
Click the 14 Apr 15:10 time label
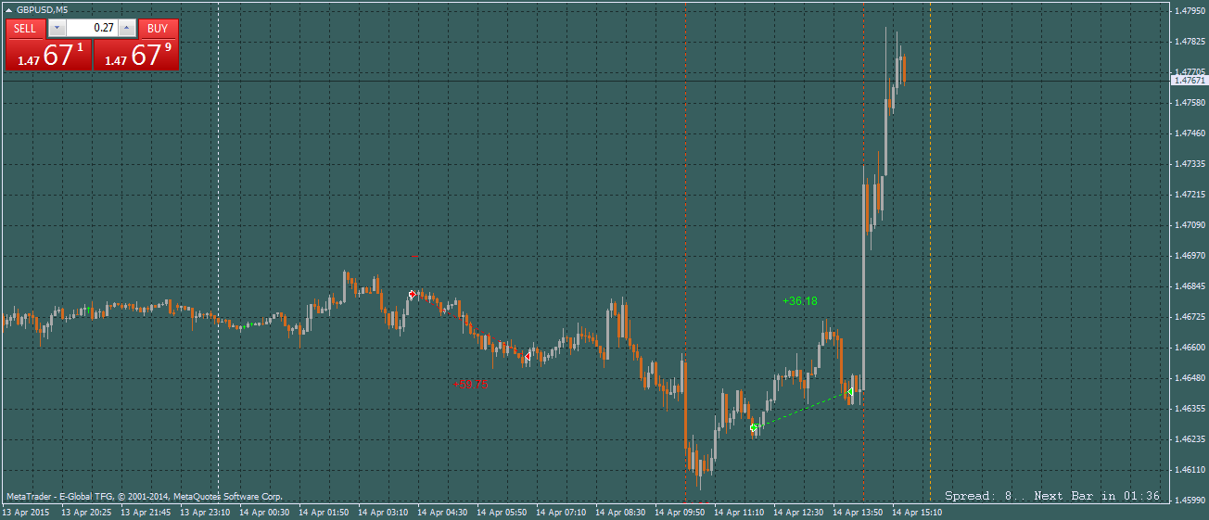tap(917, 512)
